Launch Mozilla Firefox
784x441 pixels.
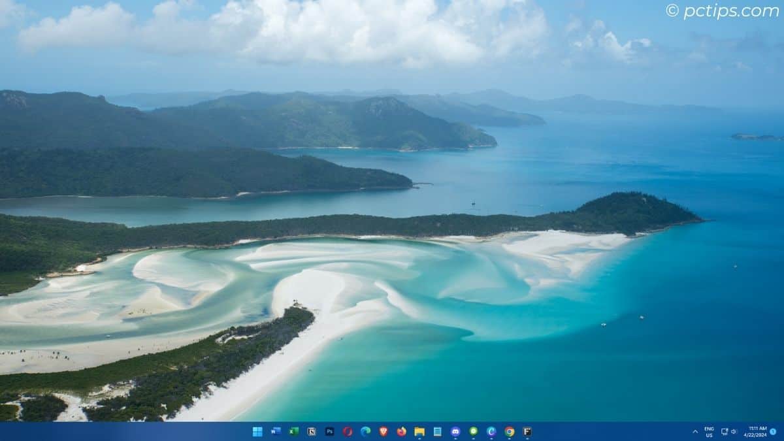[401, 431]
